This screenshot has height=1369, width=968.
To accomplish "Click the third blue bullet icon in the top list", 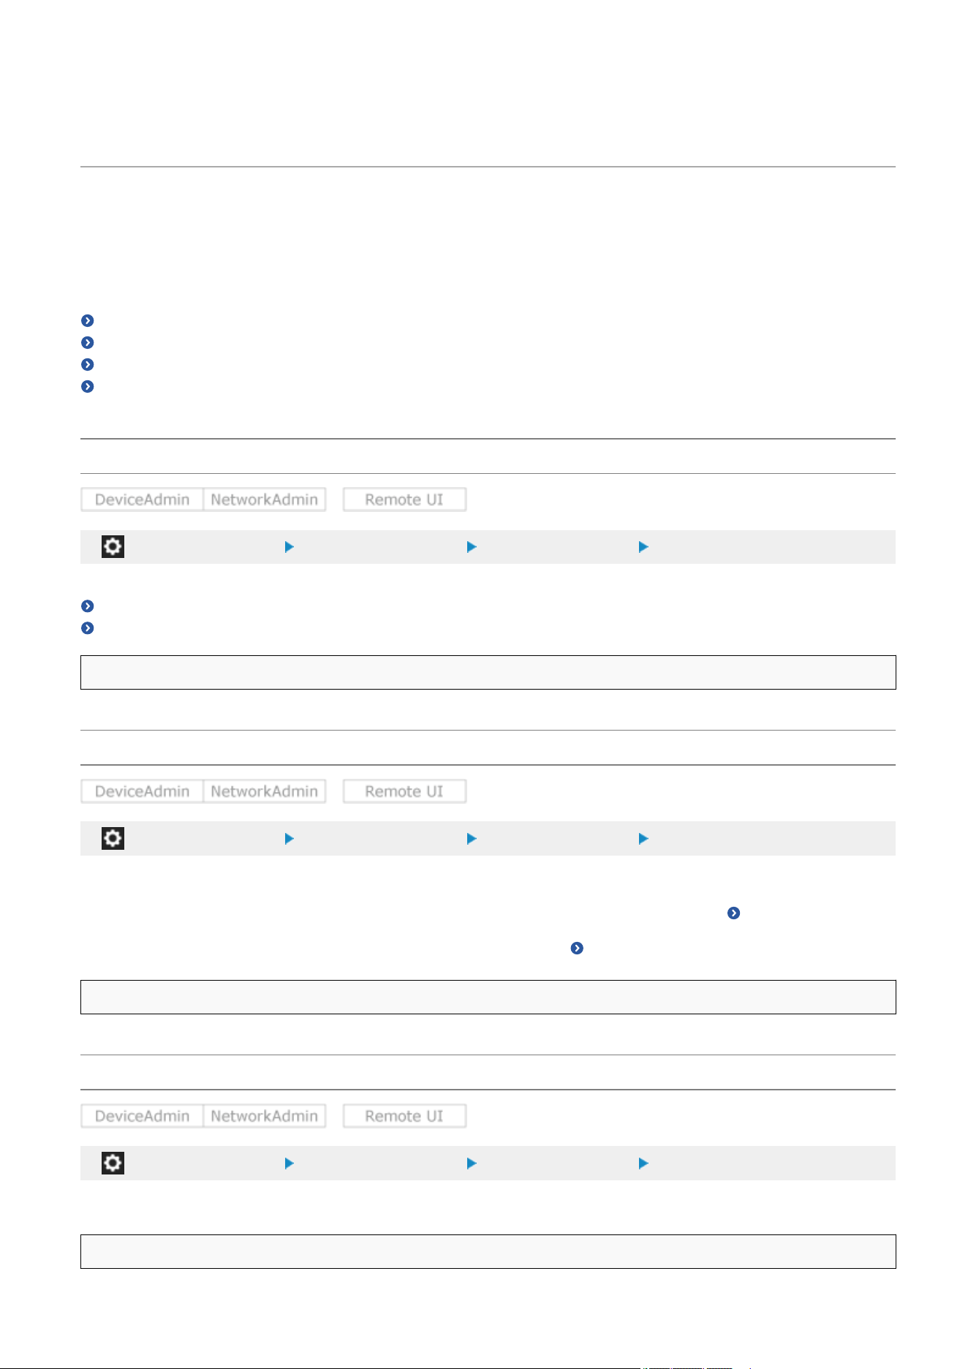I will (87, 364).
